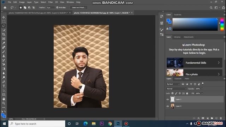Select the Brush tool

[4, 52]
